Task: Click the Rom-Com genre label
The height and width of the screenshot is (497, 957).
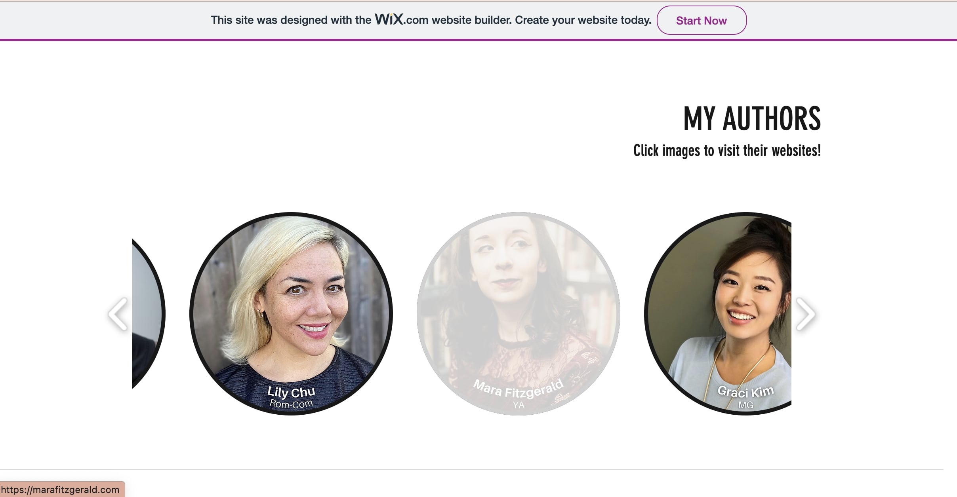Action: (291, 404)
